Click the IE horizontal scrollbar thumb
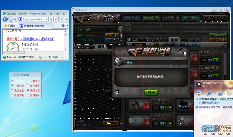233x137 pixels. (x=15, y=53)
